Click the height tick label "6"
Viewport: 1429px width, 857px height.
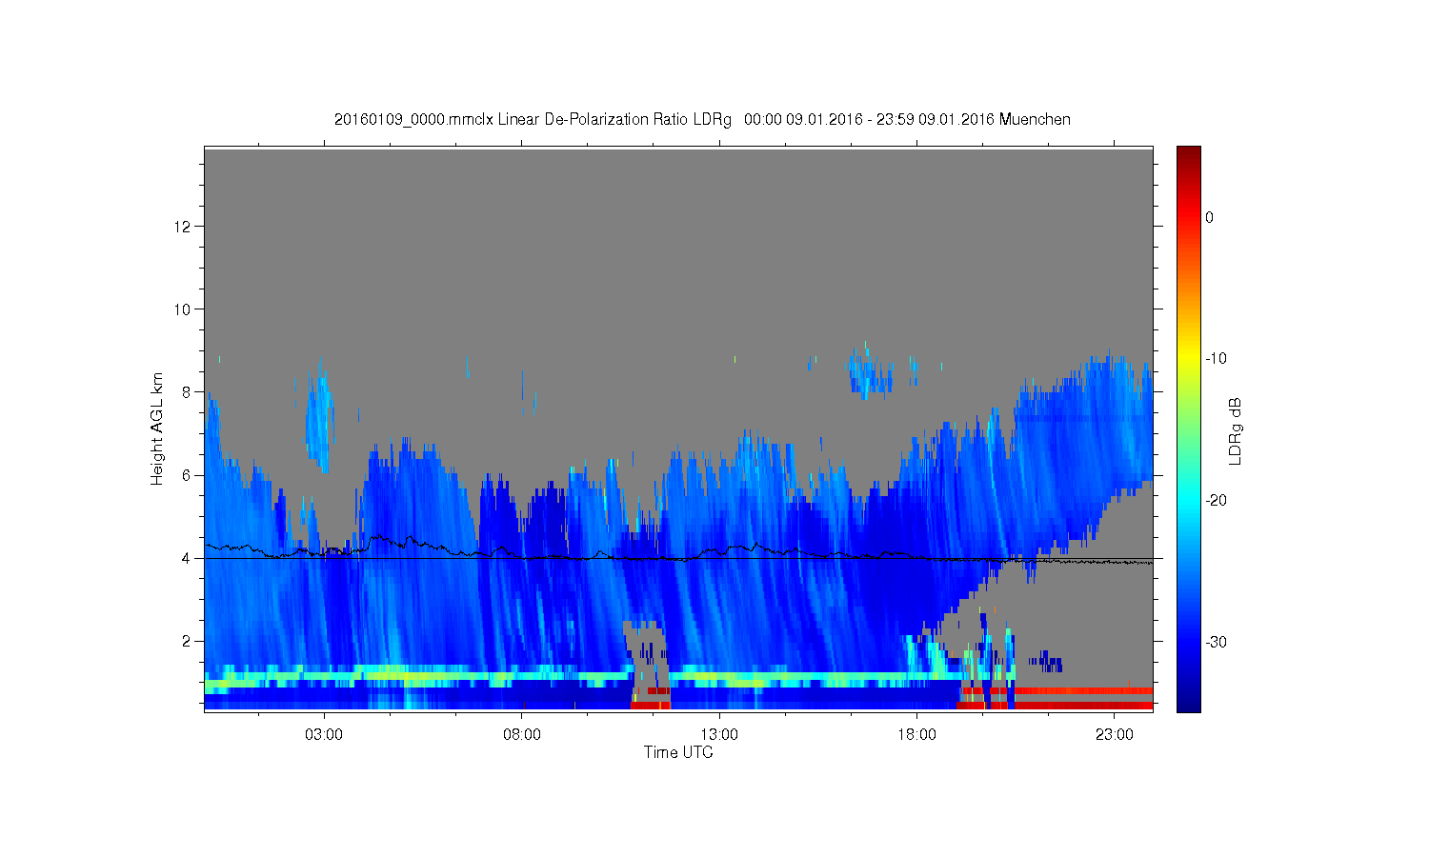point(188,475)
